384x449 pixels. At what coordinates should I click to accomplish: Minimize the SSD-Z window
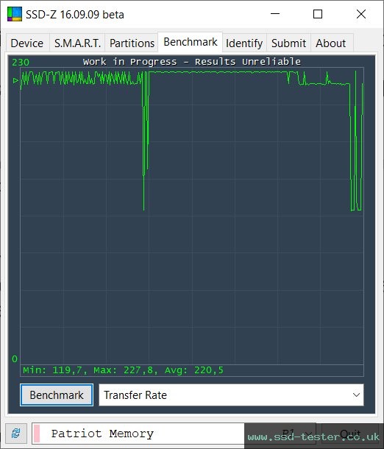coord(275,14)
